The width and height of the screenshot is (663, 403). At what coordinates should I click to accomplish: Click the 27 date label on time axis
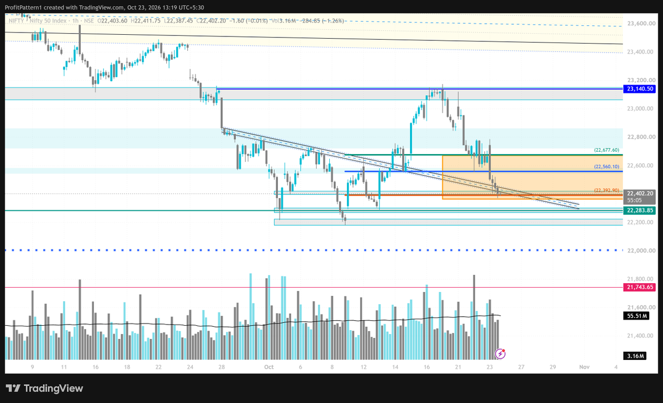click(521, 367)
